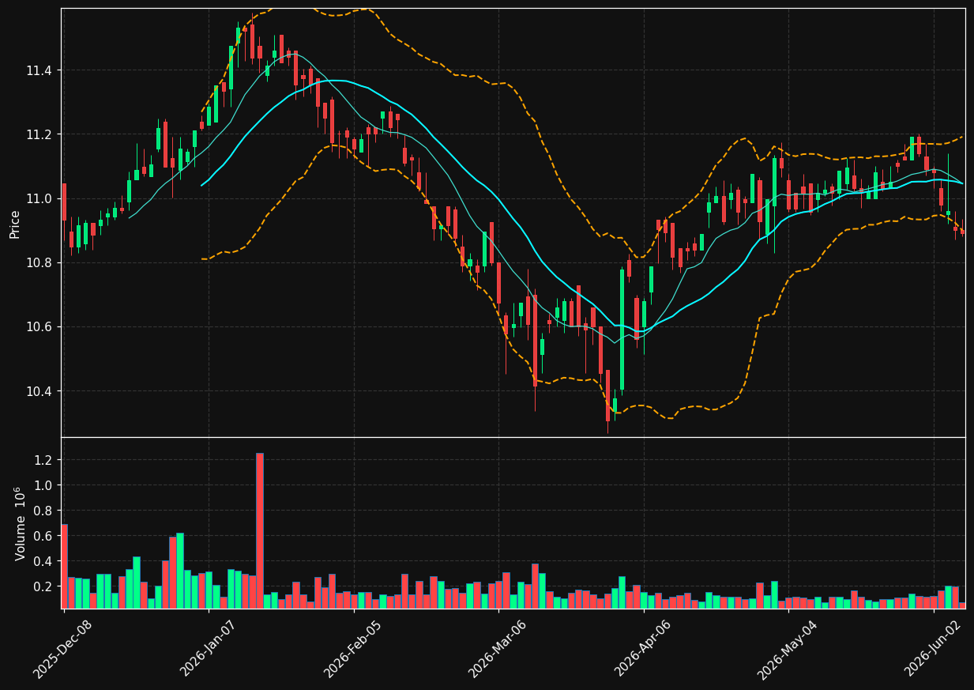
Task: Click the 0.8 volume axis tick label
Action: click(x=44, y=511)
